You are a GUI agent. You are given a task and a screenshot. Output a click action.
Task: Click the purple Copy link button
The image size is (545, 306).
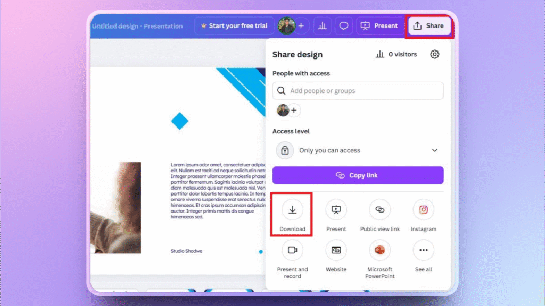coord(358,175)
